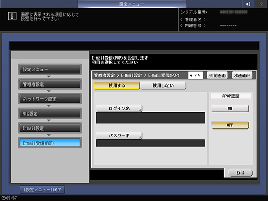
Task: Go to next screen with 次画面
Action: (242, 75)
